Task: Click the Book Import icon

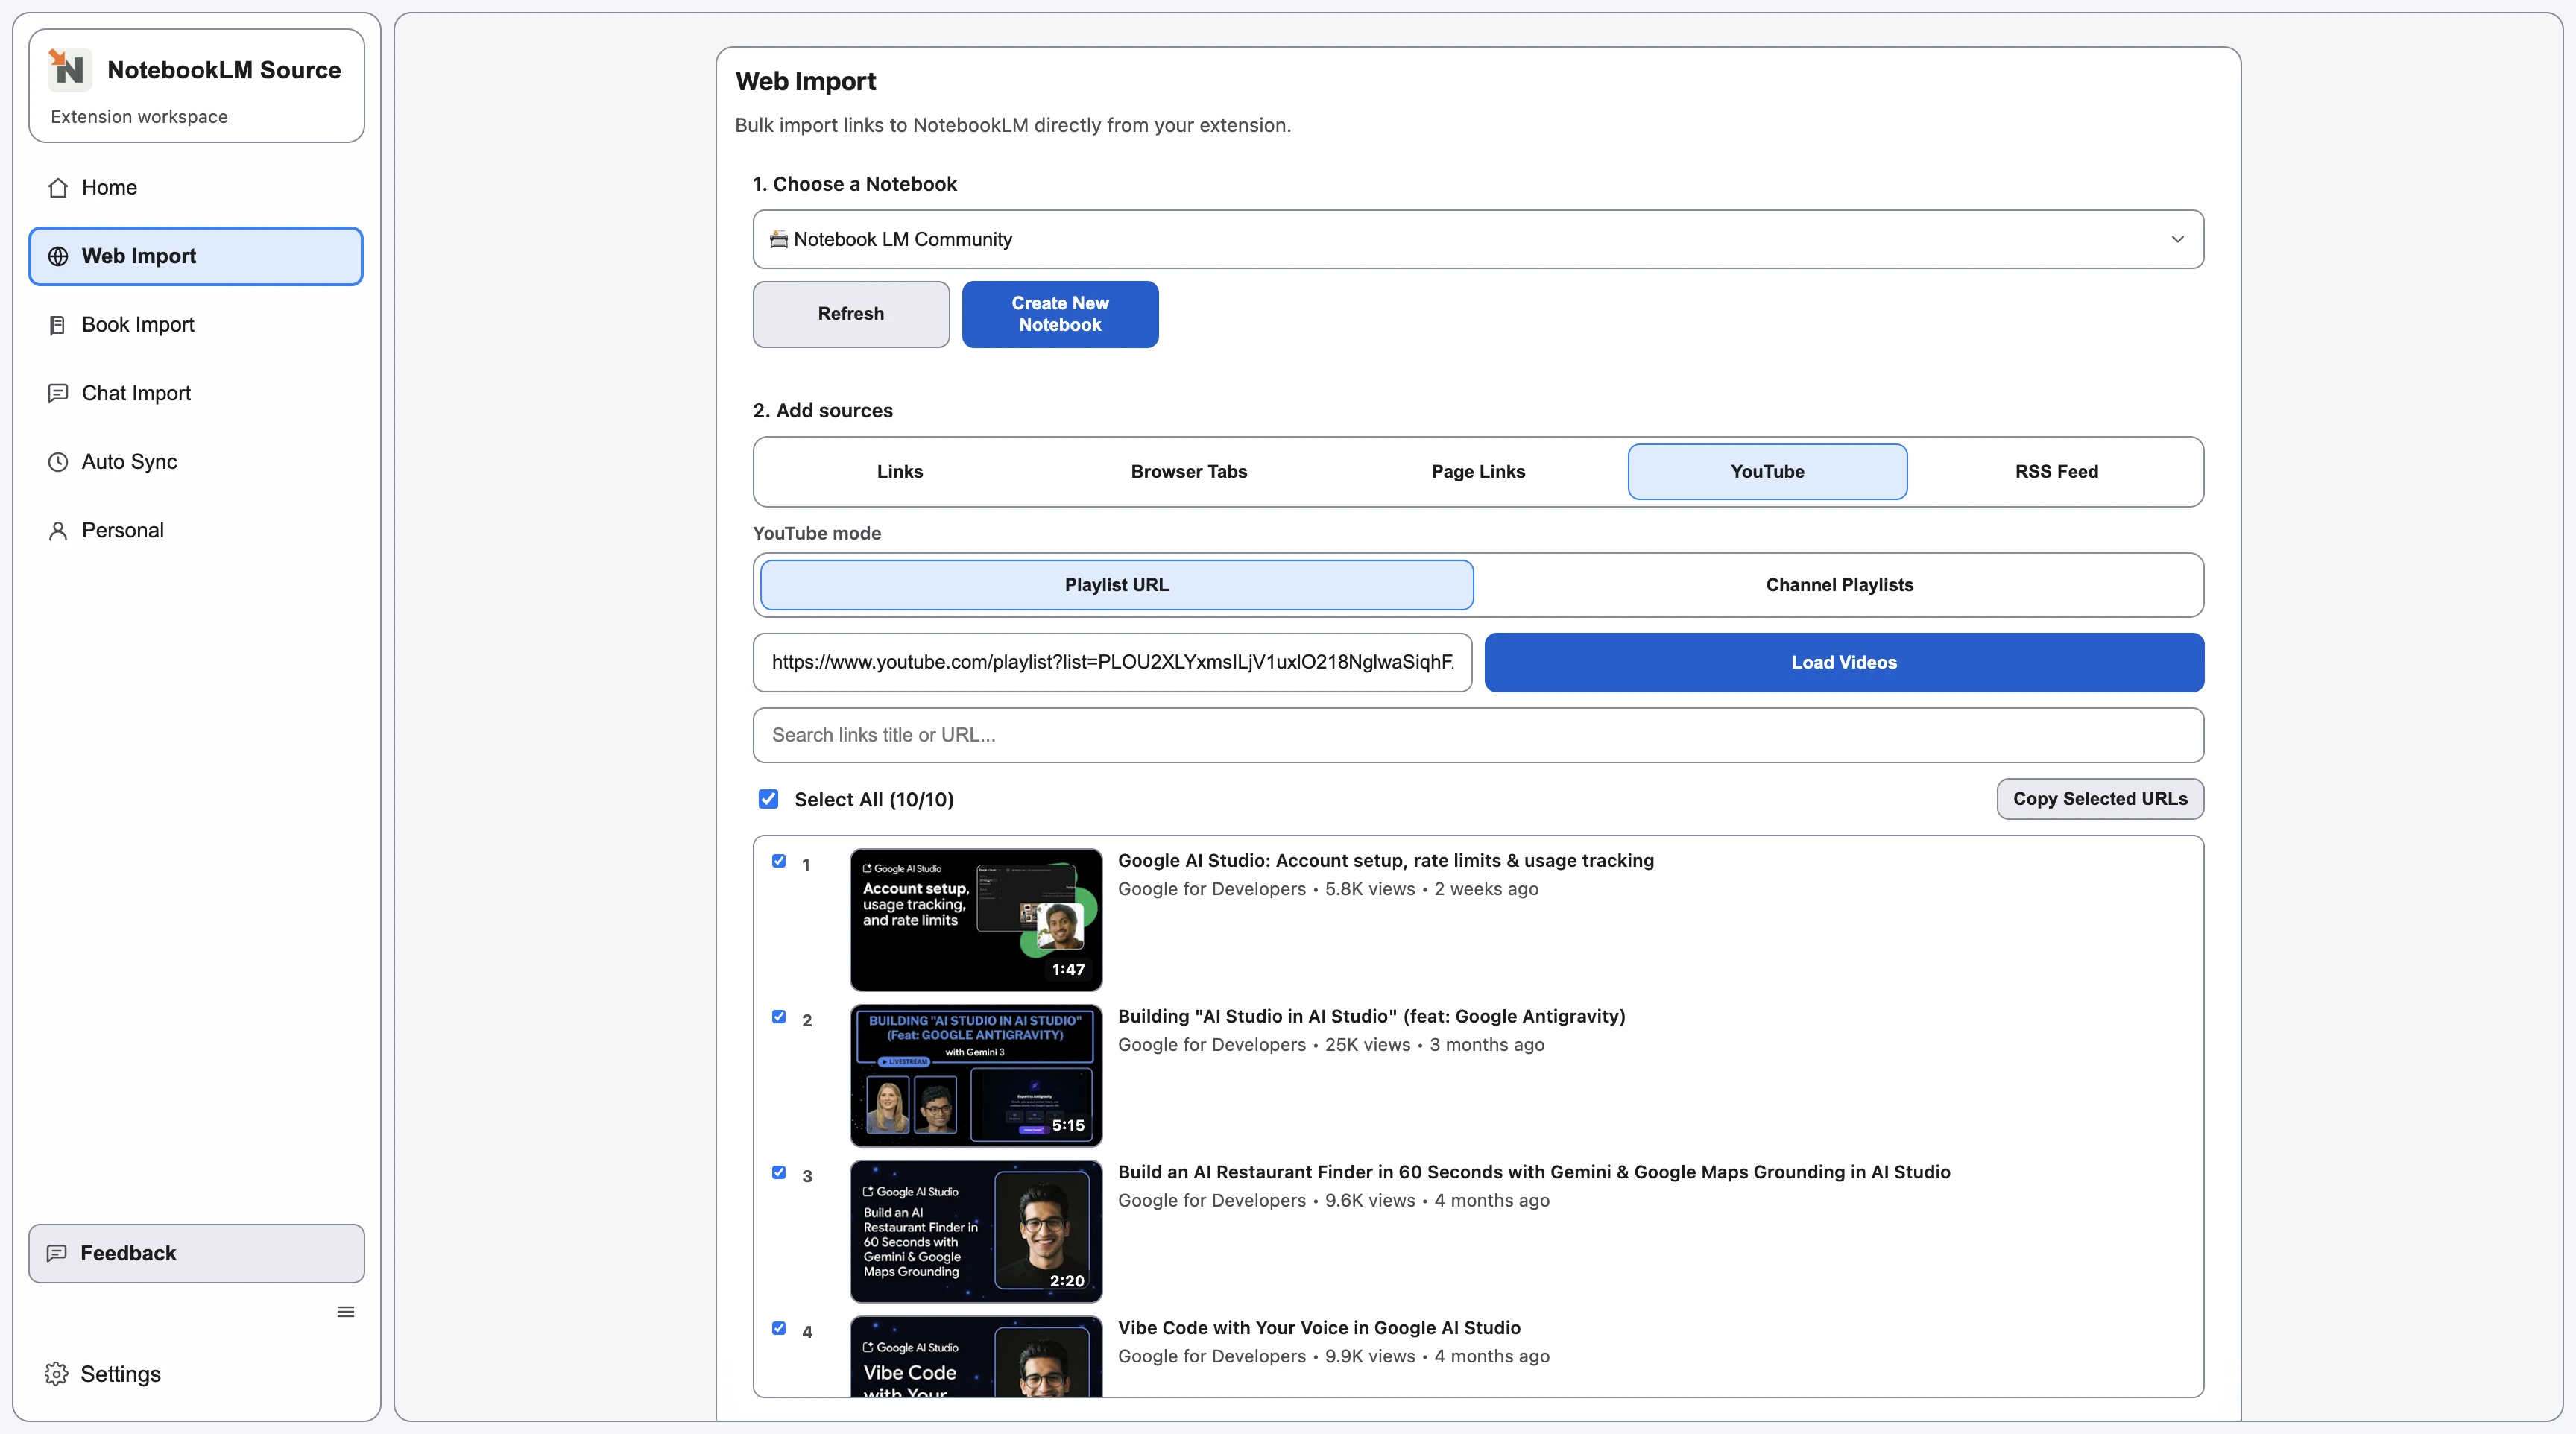Action: click(58, 324)
